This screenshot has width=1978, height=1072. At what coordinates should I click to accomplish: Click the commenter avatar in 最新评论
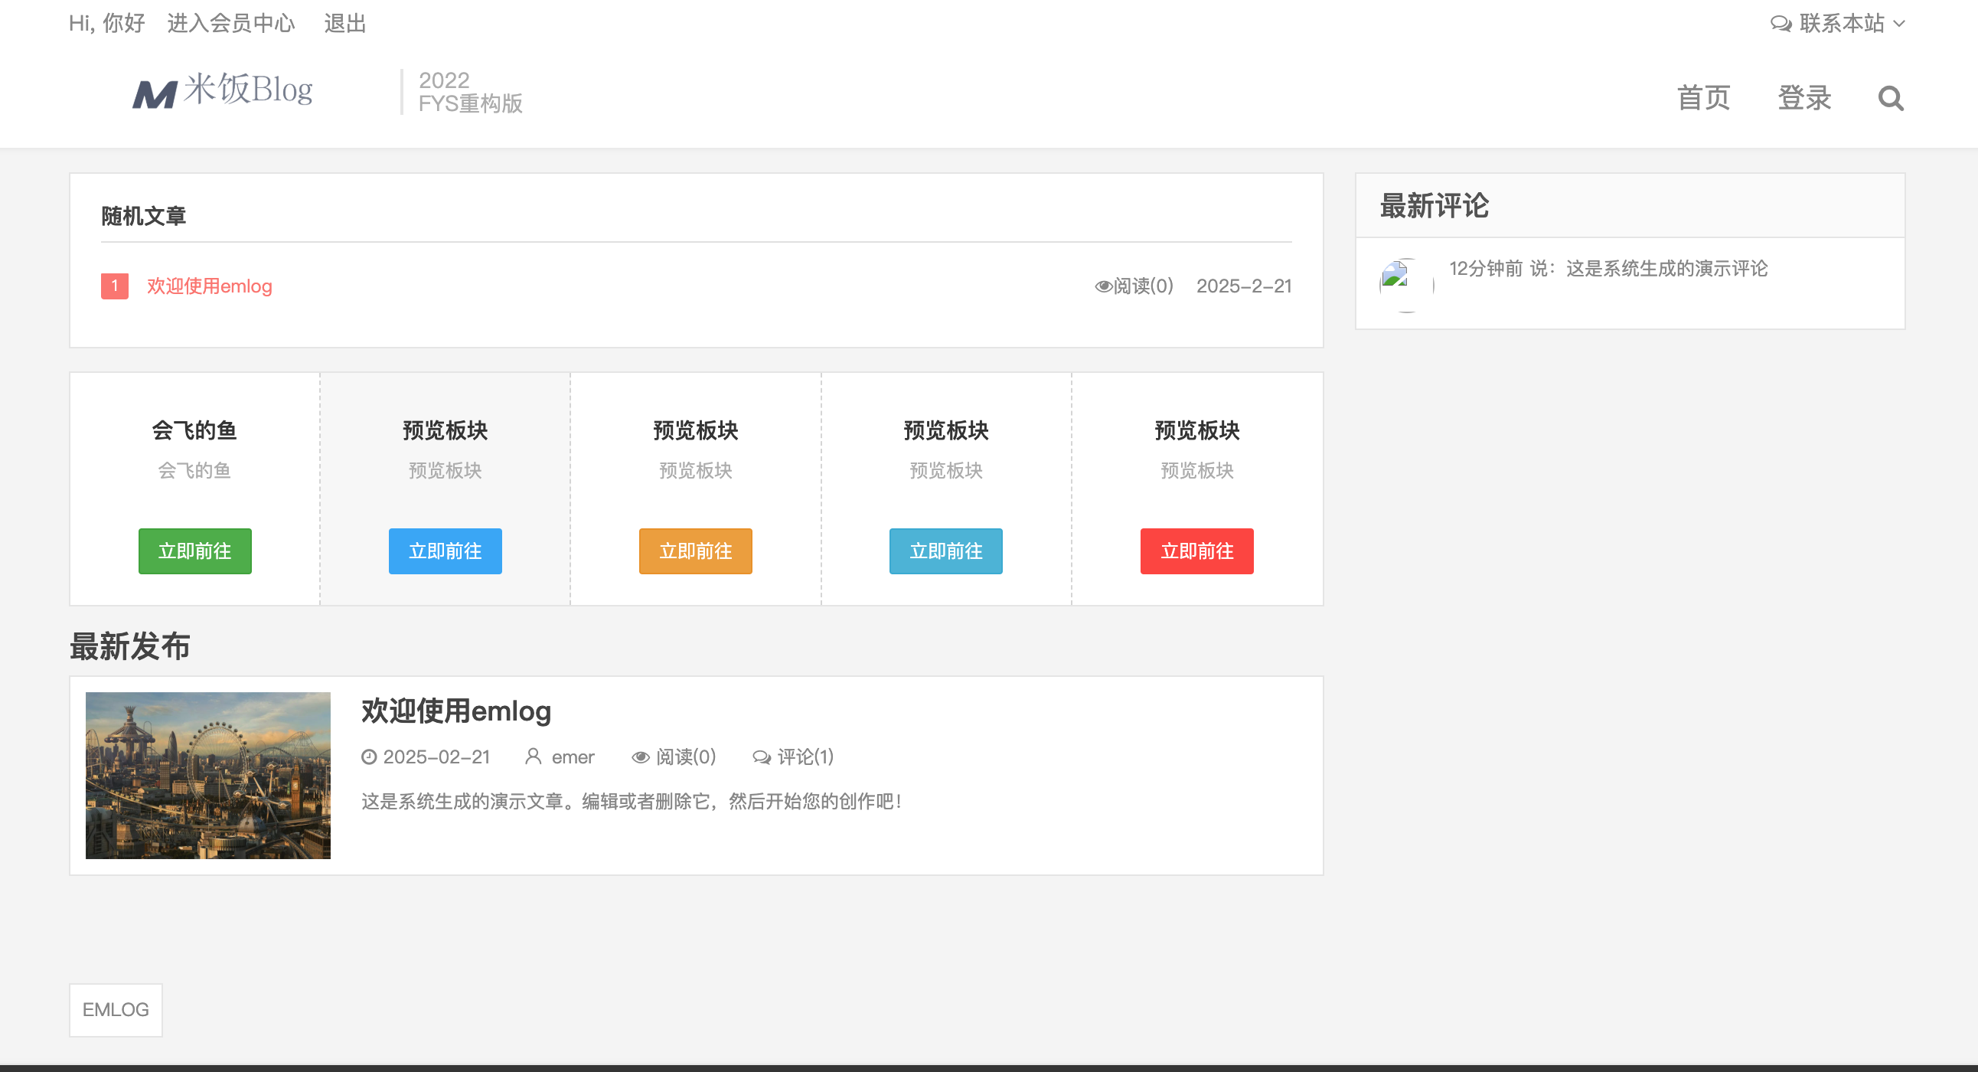[x=1406, y=285]
